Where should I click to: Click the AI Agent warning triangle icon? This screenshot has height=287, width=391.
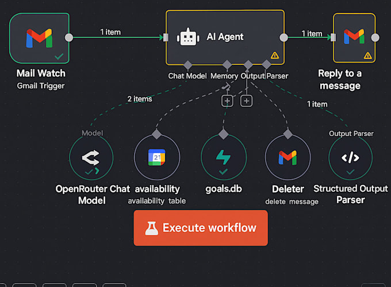(x=274, y=56)
